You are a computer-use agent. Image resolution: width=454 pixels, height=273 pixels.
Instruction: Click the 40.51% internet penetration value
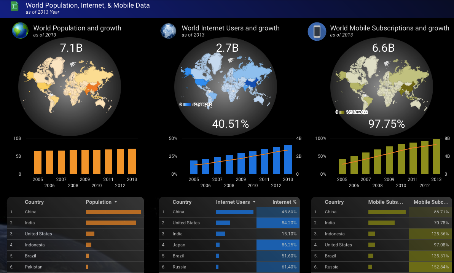pyautogui.click(x=231, y=124)
